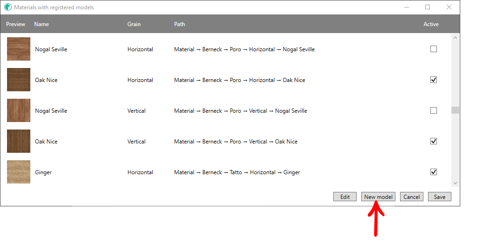Click the scrollbar down arrow
478x252 pixels.
[455, 183]
